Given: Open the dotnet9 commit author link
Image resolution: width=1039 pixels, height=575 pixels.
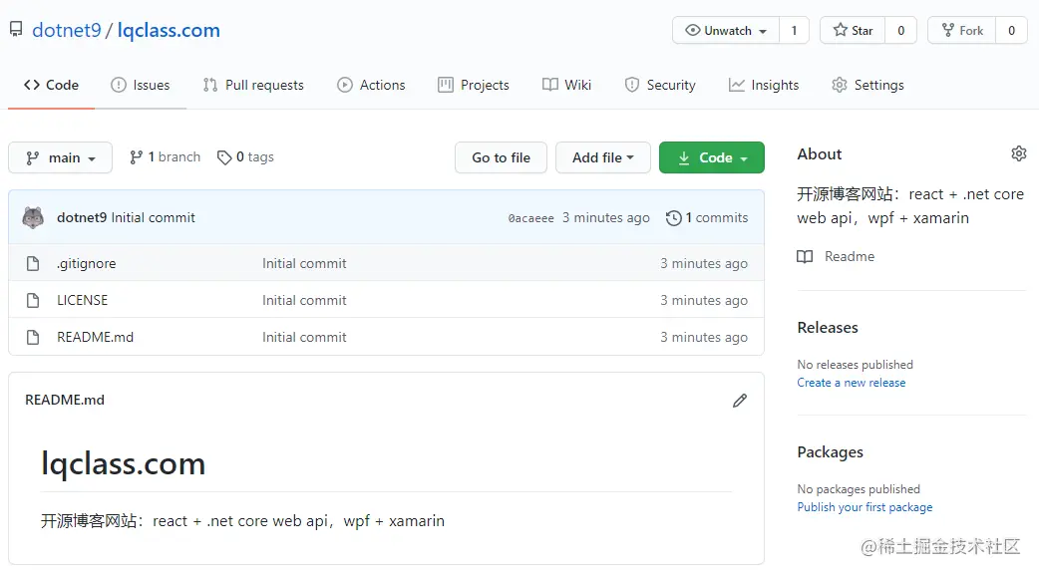Looking at the screenshot, I should point(82,217).
